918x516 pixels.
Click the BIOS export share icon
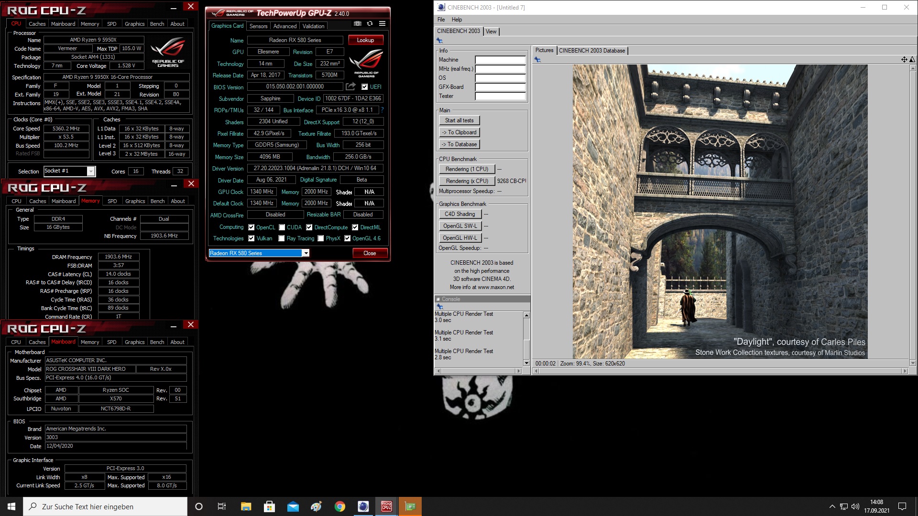pyautogui.click(x=351, y=86)
